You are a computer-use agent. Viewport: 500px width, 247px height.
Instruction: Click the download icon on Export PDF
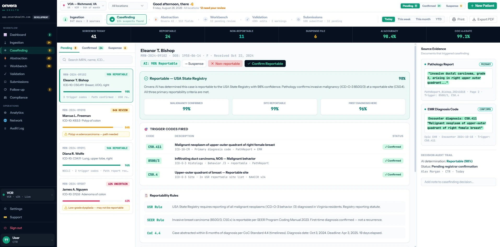[x=474, y=19]
